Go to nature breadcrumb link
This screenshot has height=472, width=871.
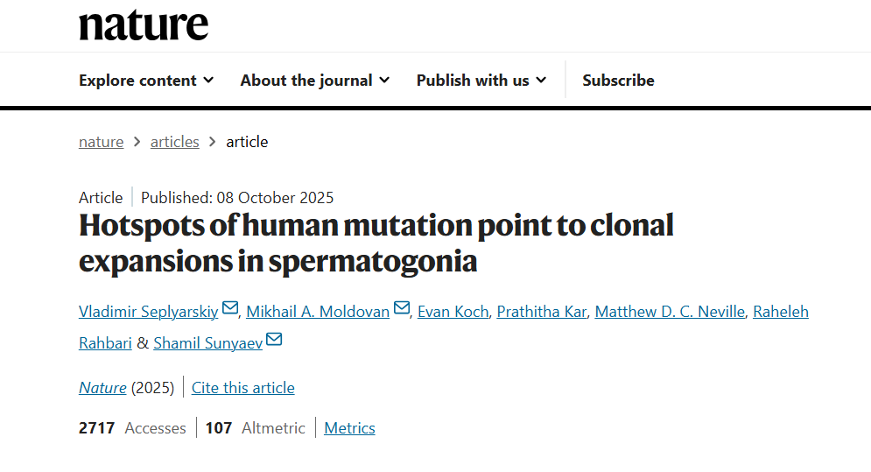tap(101, 142)
